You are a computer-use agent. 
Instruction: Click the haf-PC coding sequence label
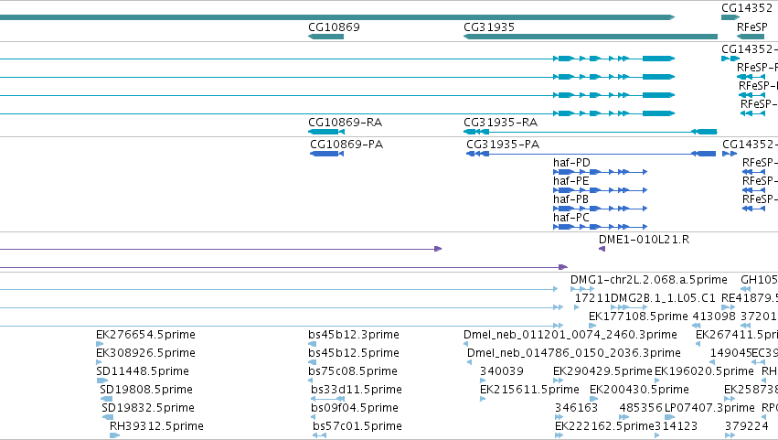coord(571,218)
